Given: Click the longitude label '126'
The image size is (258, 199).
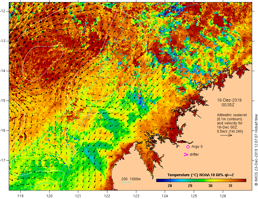Looking at the screenshot, I should tap(223, 196).
